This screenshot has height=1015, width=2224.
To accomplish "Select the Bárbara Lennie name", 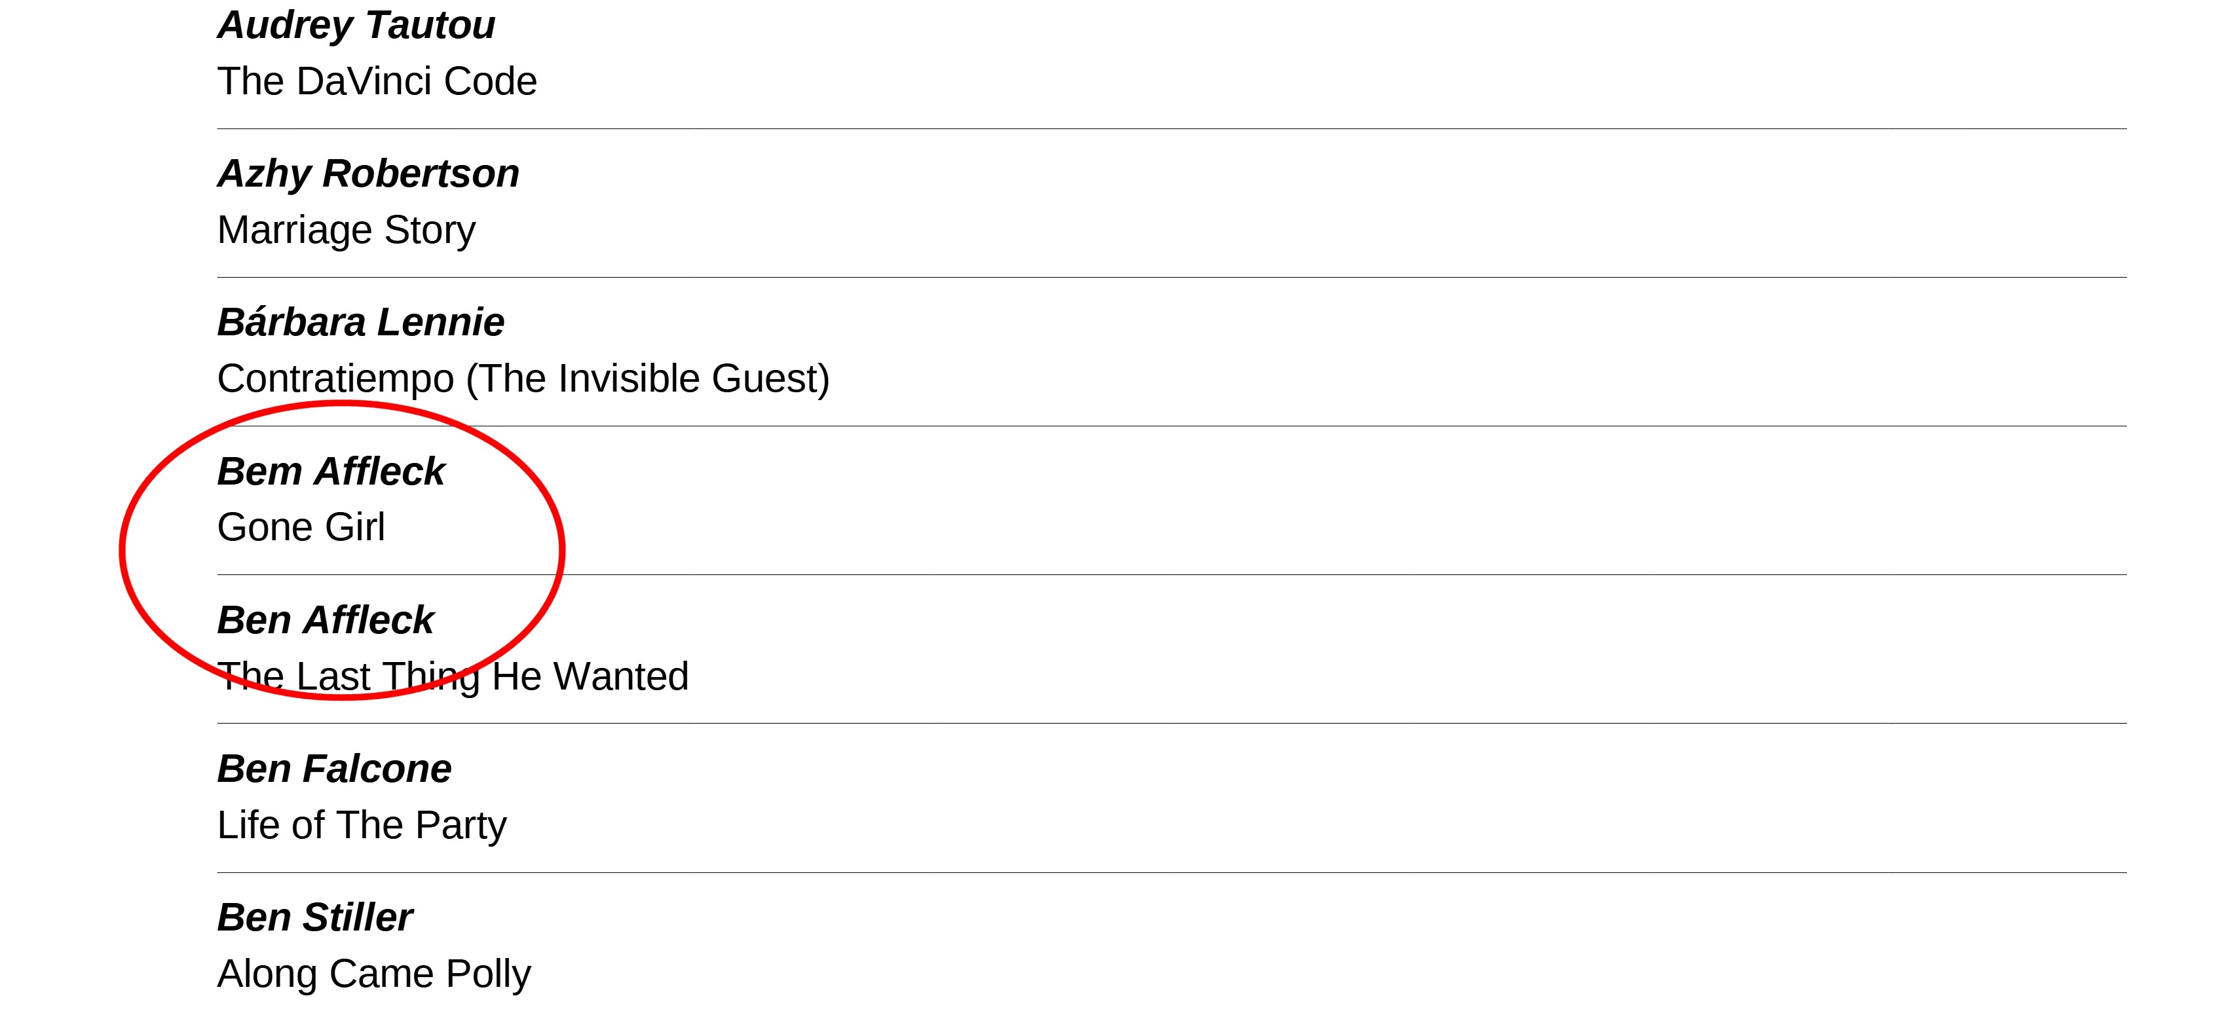I will [360, 322].
